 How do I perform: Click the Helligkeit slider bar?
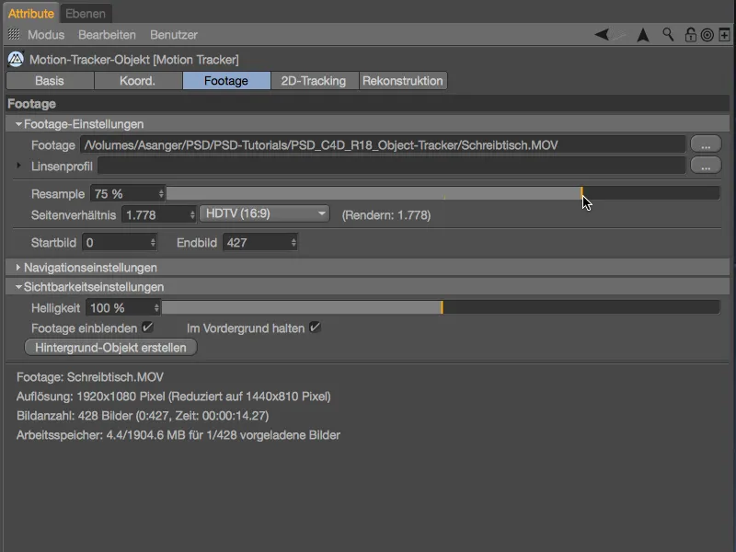tap(441, 307)
